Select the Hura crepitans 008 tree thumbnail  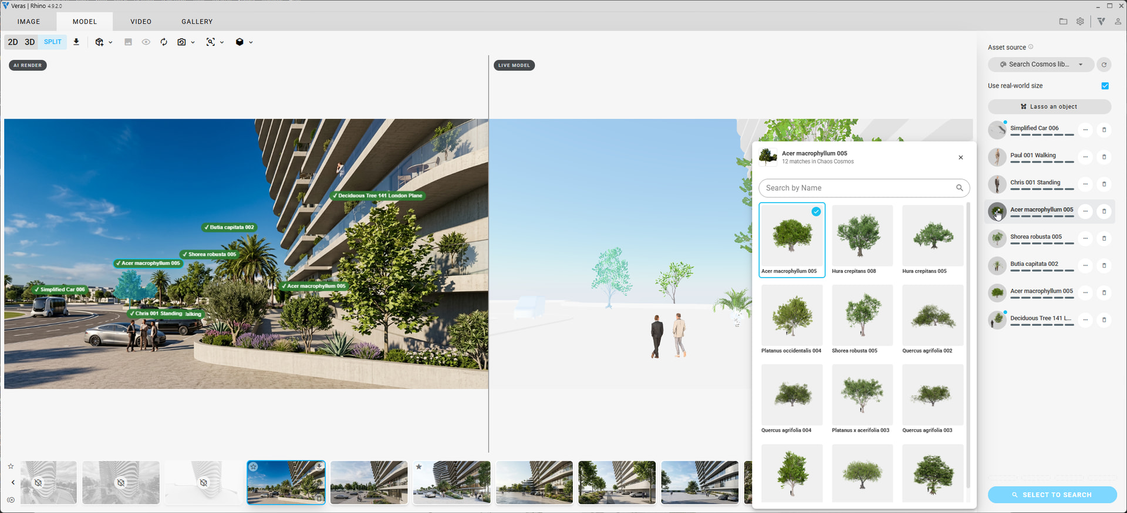[862, 239]
